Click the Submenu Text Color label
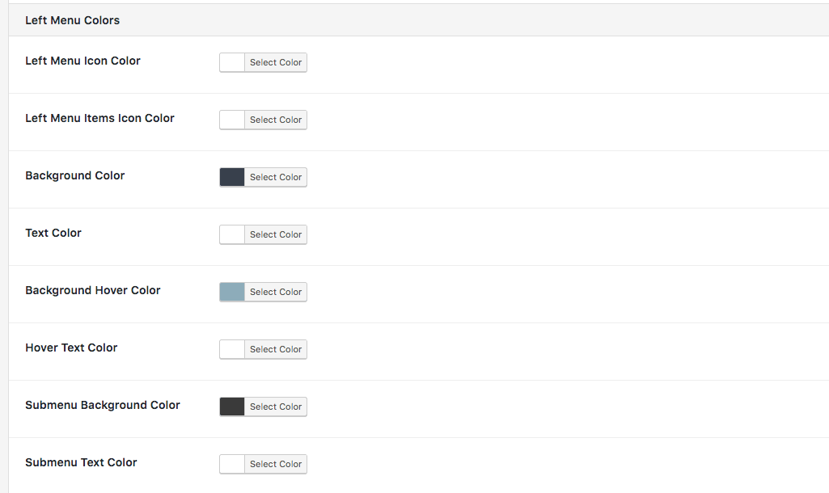 pos(81,462)
